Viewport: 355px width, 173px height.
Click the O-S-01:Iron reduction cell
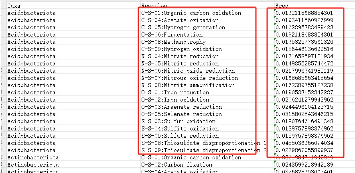[175, 92]
